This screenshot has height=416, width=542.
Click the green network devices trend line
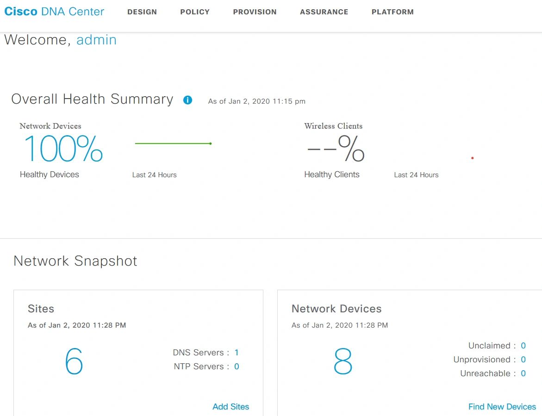(173, 143)
